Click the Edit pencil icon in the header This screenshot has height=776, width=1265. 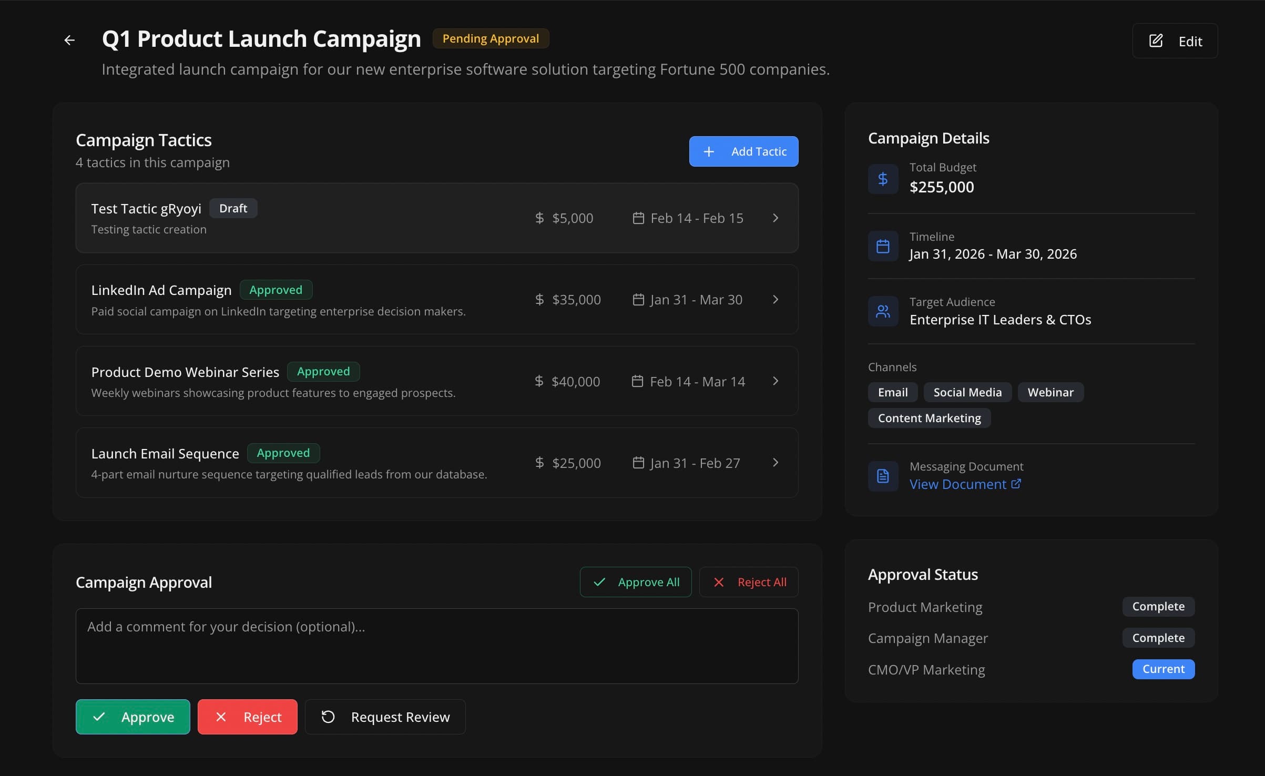(x=1155, y=40)
